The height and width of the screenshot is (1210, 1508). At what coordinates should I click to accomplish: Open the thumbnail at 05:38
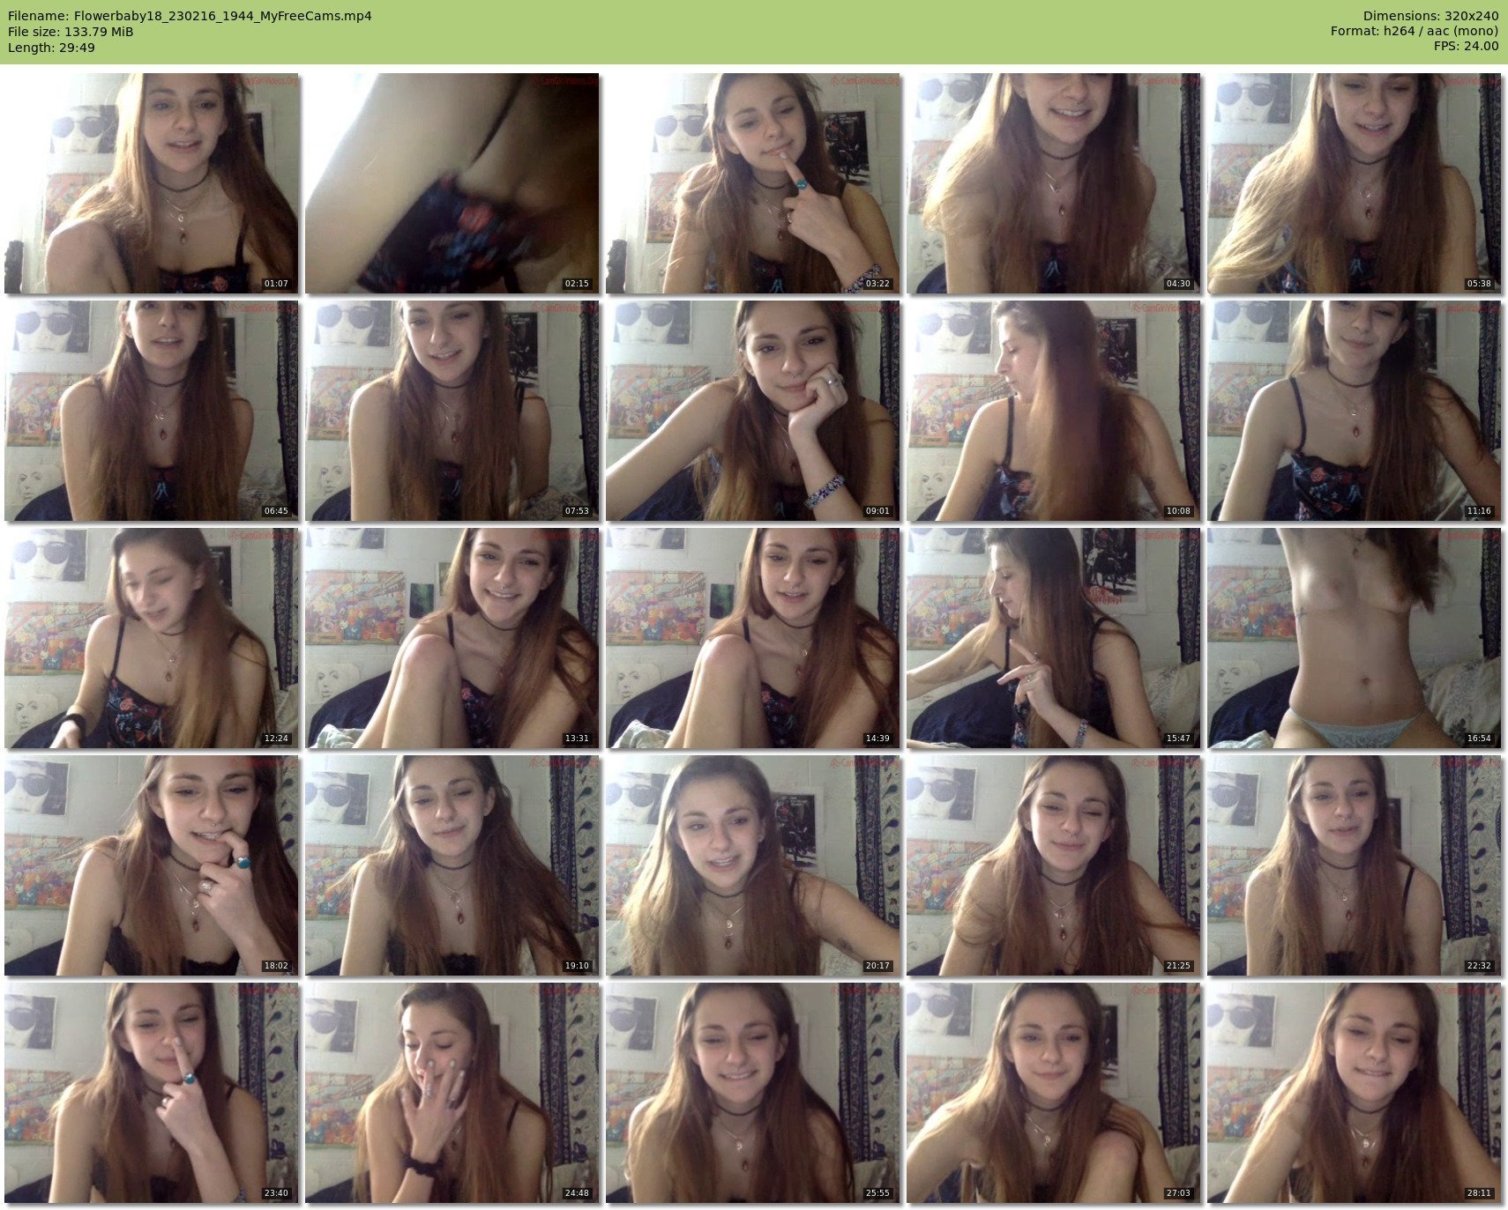(1355, 183)
